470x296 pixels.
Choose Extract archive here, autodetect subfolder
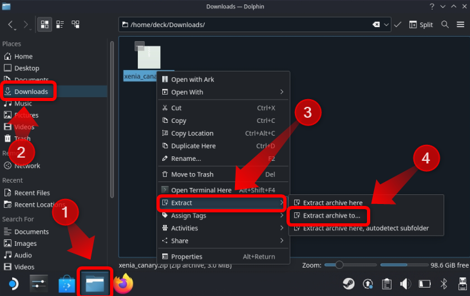(366, 228)
